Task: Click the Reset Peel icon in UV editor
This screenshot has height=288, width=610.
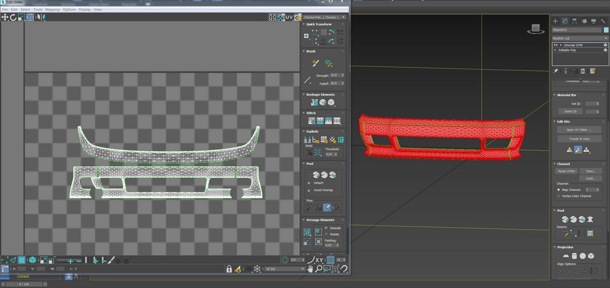Action: (332, 175)
